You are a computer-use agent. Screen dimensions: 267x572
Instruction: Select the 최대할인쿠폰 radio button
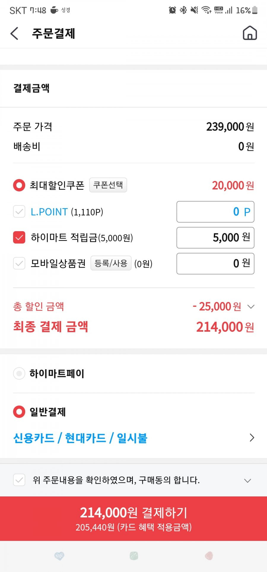[19, 185]
